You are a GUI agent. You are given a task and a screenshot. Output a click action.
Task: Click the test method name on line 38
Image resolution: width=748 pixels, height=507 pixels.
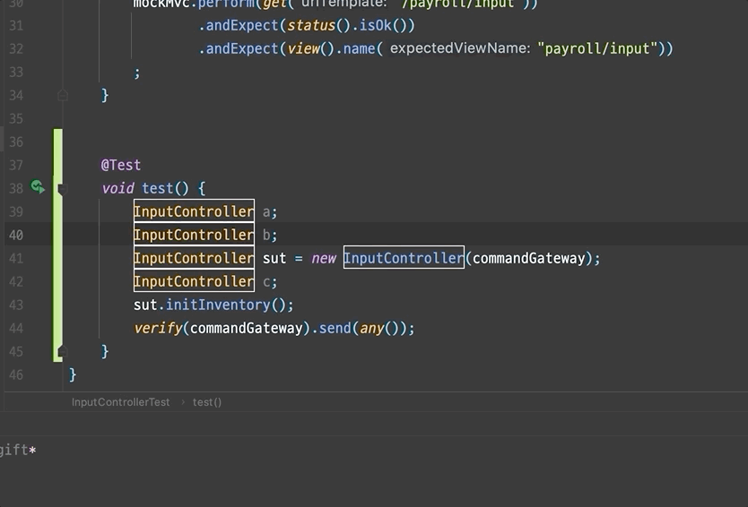[x=158, y=188]
